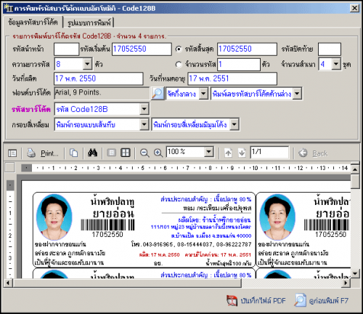Click the รหัสปิดท้าย suffix input field
Image resolution: width=363 pixels, height=314 pixels.
tap(330, 49)
